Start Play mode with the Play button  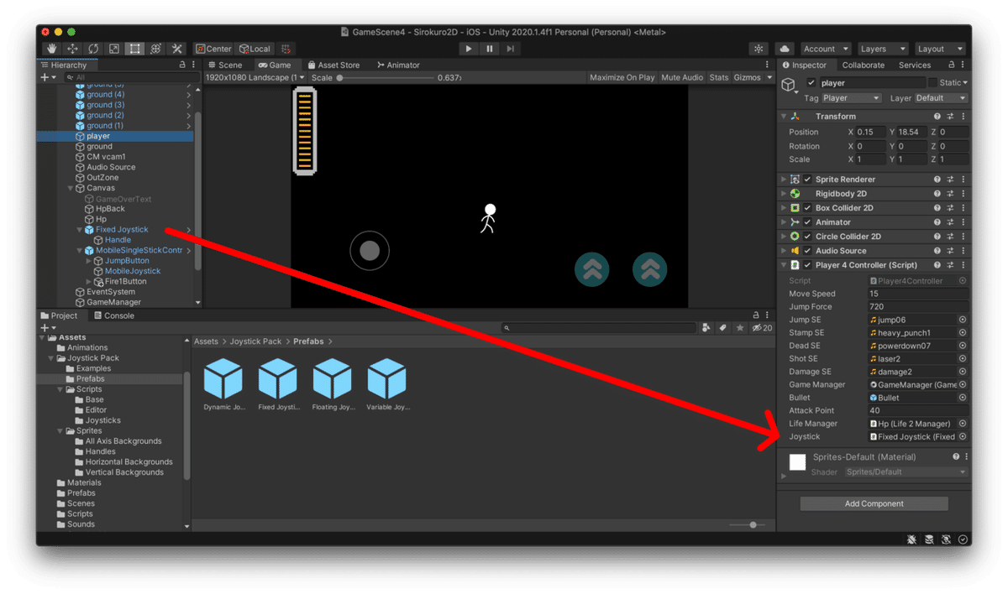coord(469,49)
